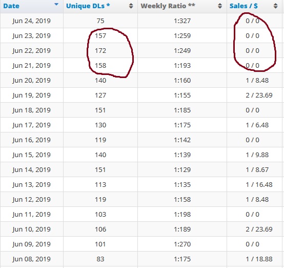This screenshot has height=268, width=284.
Task: Click sort arrows beside Unique DLs
Action: pos(131,6)
